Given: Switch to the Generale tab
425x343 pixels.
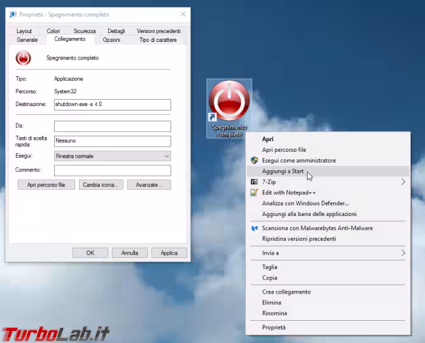Looking at the screenshot, I should [27, 40].
